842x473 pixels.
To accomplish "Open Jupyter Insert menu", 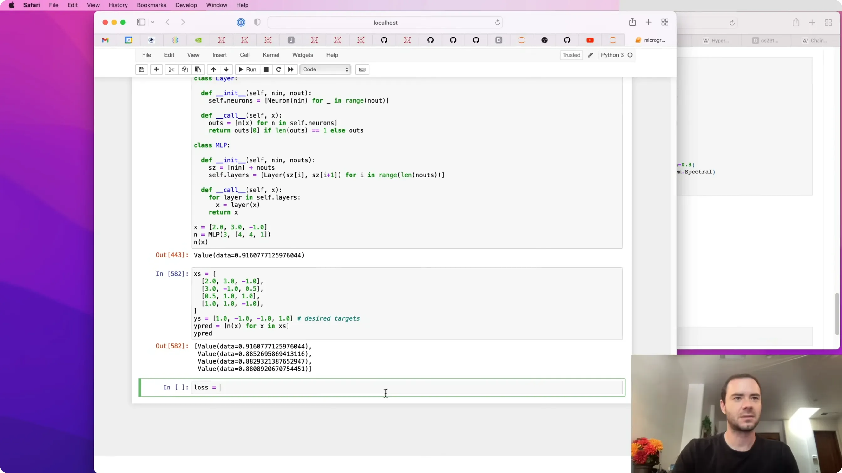I will (219, 55).
